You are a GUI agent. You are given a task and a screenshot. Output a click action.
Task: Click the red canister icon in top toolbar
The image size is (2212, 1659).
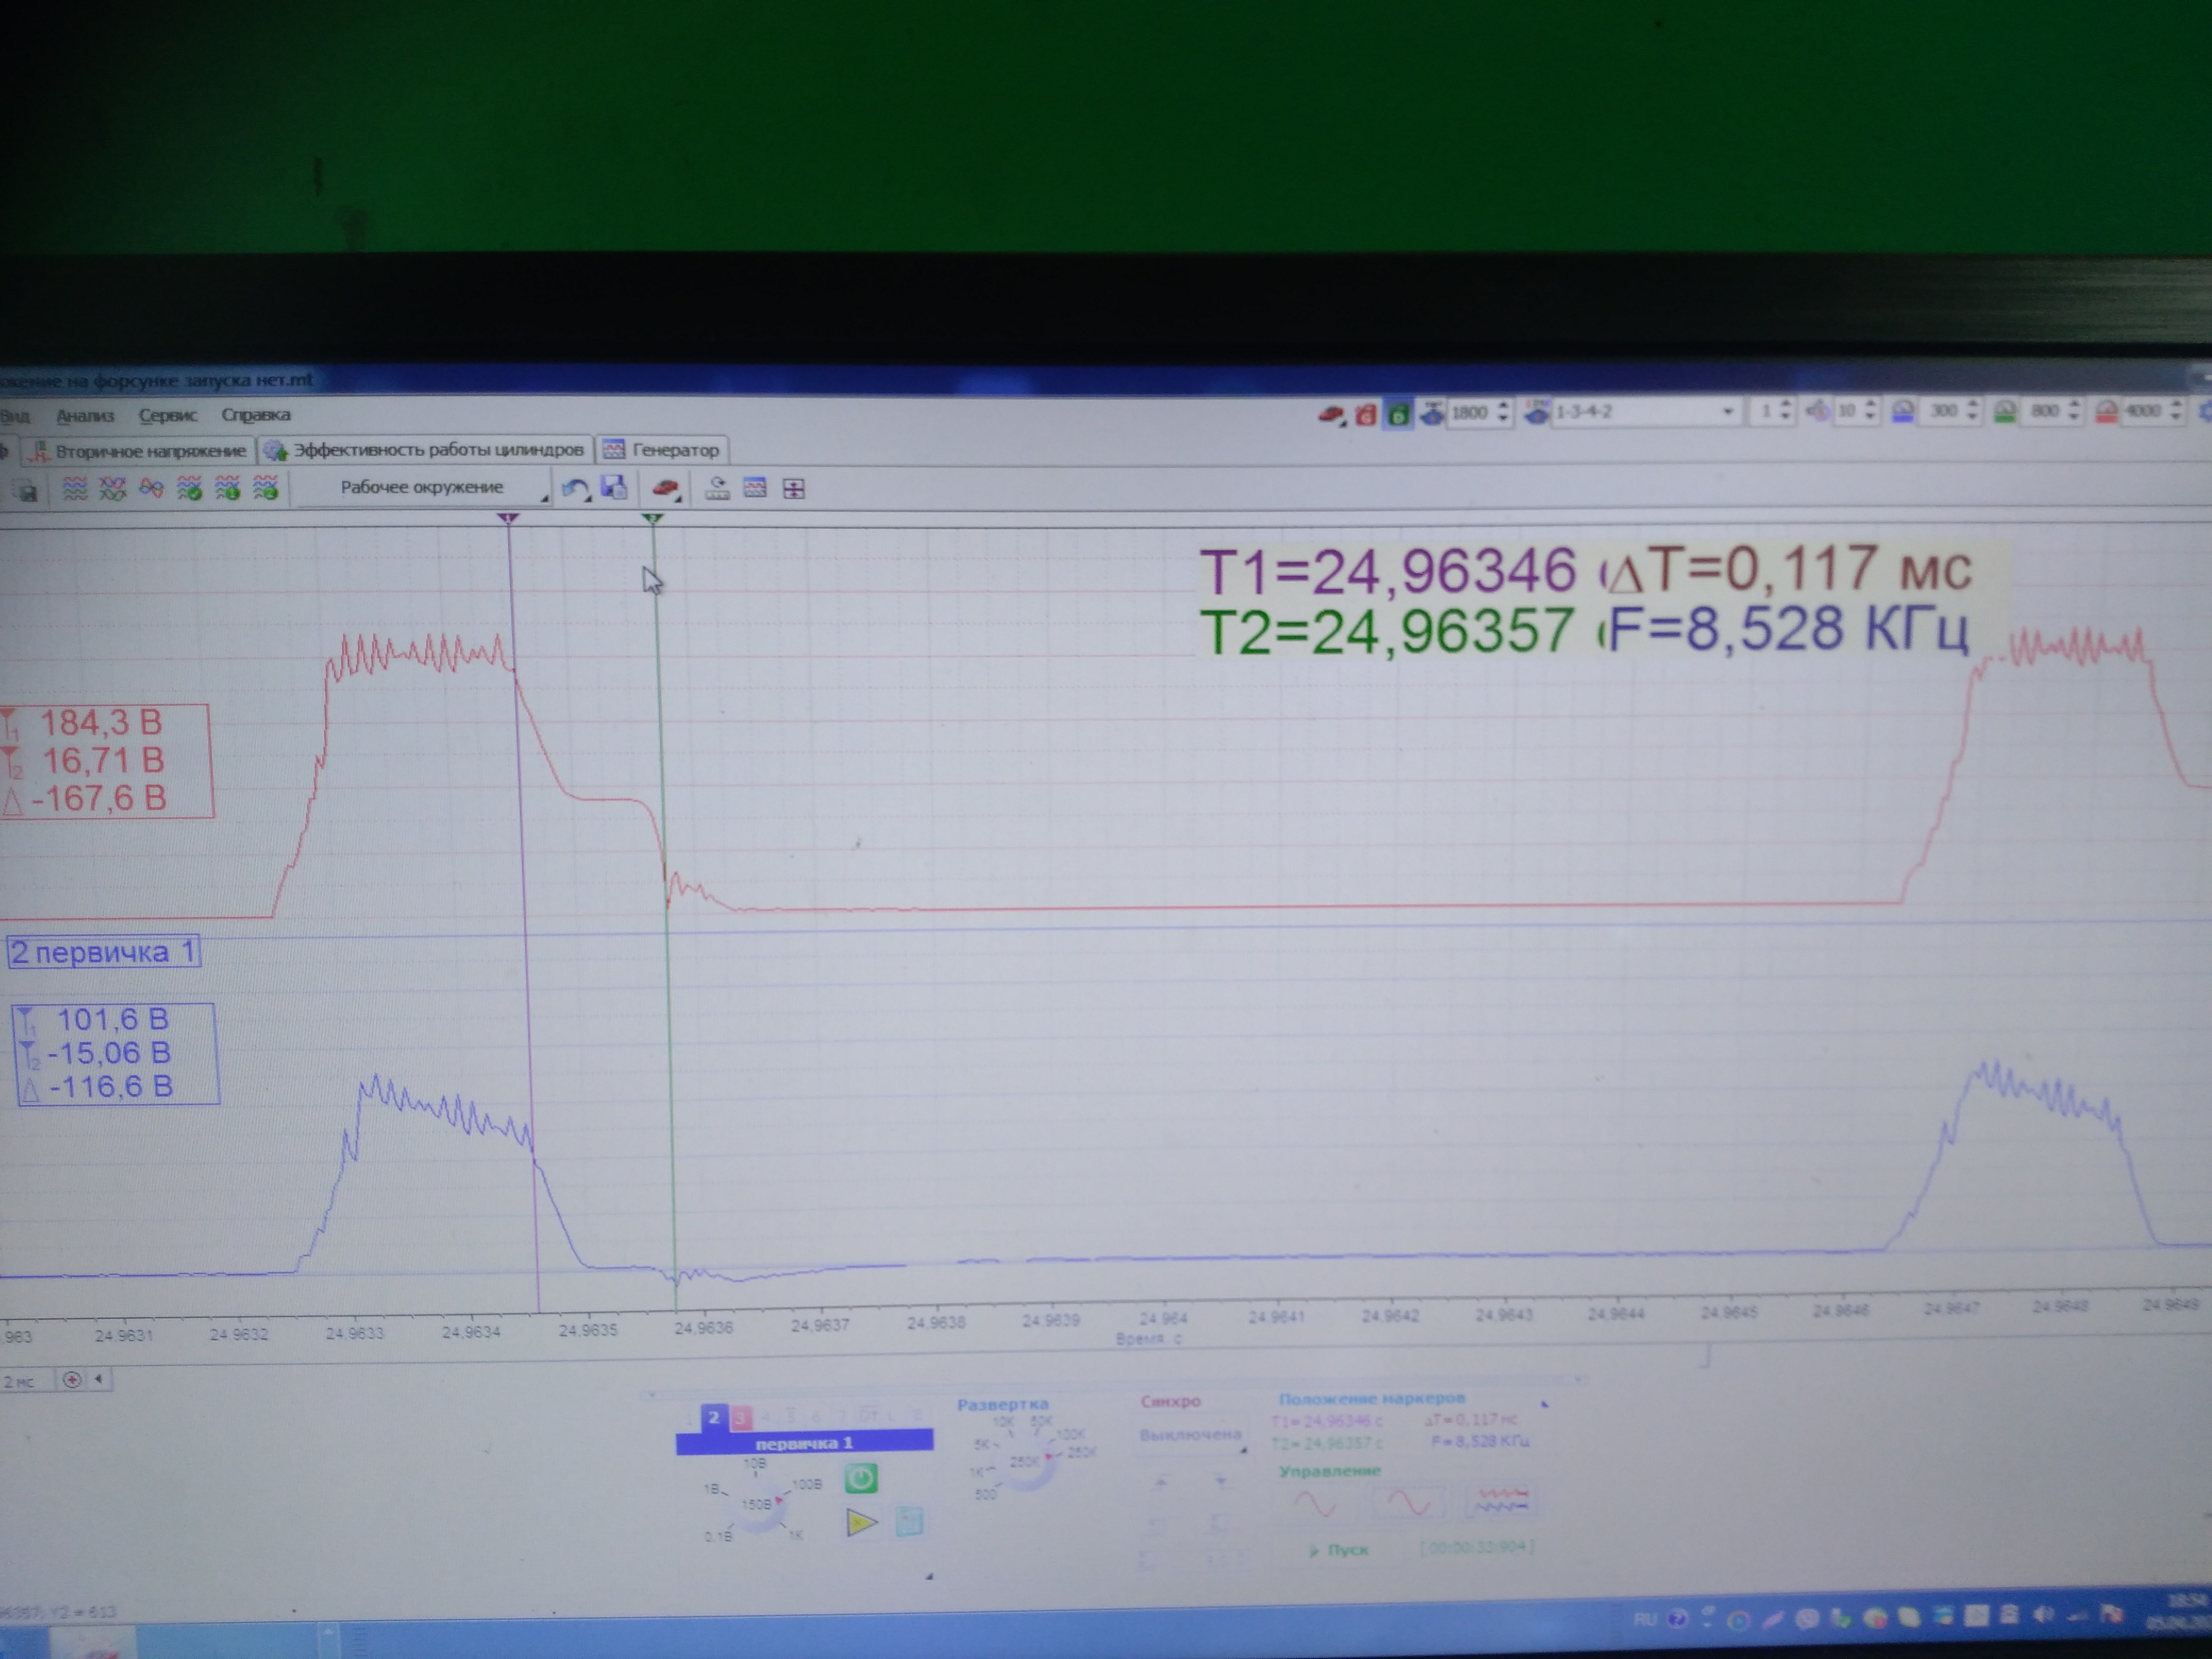tap(1365, 414)
